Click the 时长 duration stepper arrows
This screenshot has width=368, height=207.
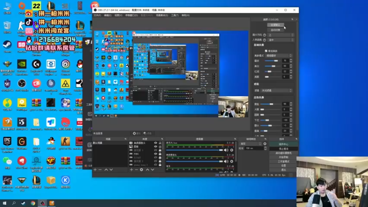pyautogui.click(x=265, y=148)
